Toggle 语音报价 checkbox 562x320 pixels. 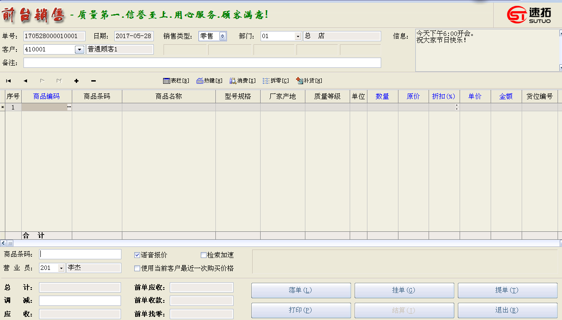pos(137,255)
